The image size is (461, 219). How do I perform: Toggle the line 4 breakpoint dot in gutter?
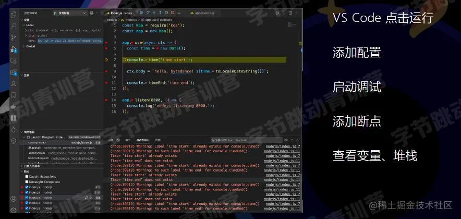click(x=106, y=43)
